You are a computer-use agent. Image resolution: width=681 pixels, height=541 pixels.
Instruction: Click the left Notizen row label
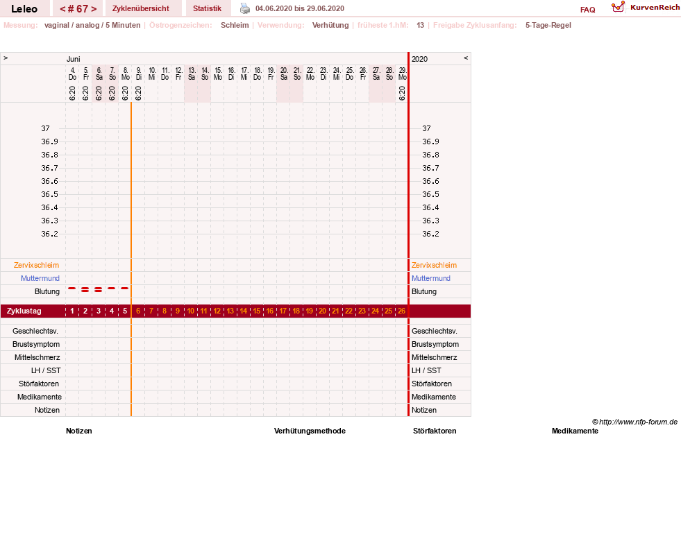[x=47, y=410]
